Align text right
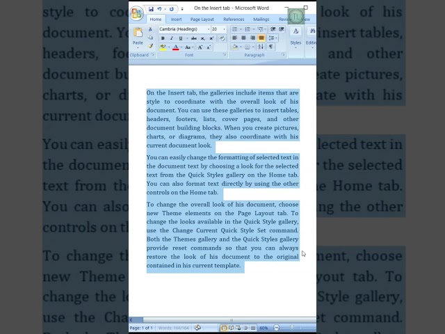This screenshot has width=445, height=334. tap(252, 38)
